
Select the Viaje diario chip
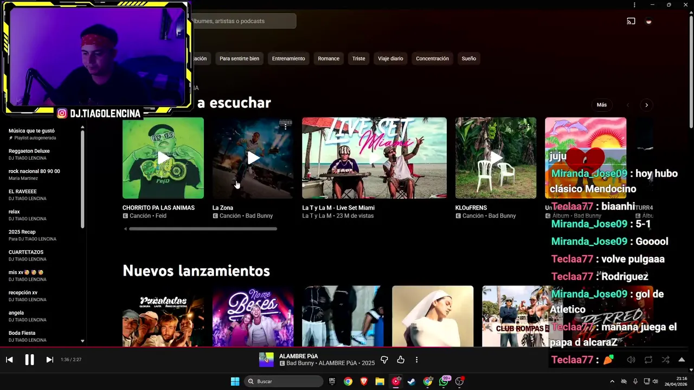tap(390, 58)
